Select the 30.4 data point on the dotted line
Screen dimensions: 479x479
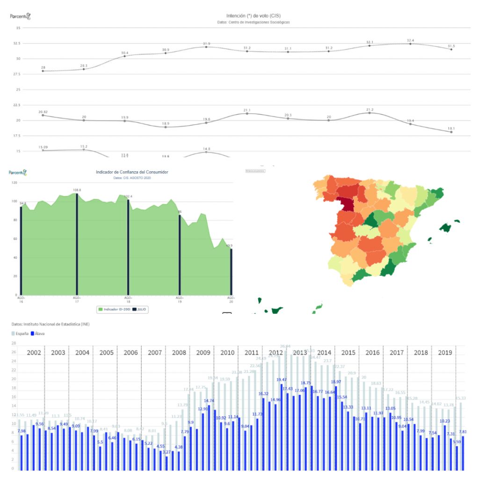(124, 56)
